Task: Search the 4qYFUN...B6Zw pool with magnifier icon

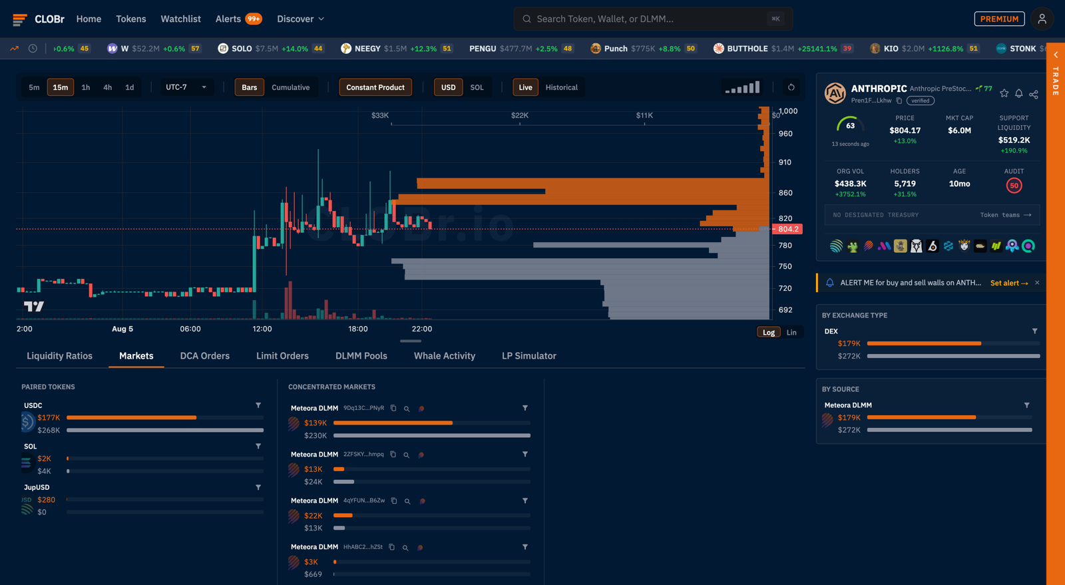Action: click(407, 501)
